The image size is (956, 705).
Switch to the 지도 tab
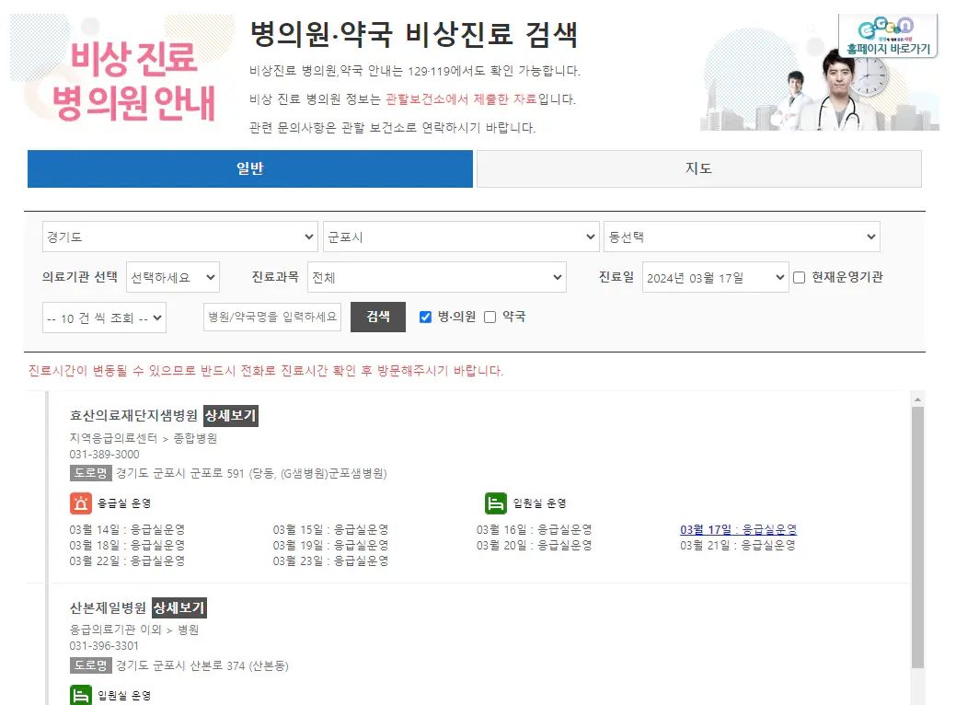pyautogui.click(x=697, y=169)
